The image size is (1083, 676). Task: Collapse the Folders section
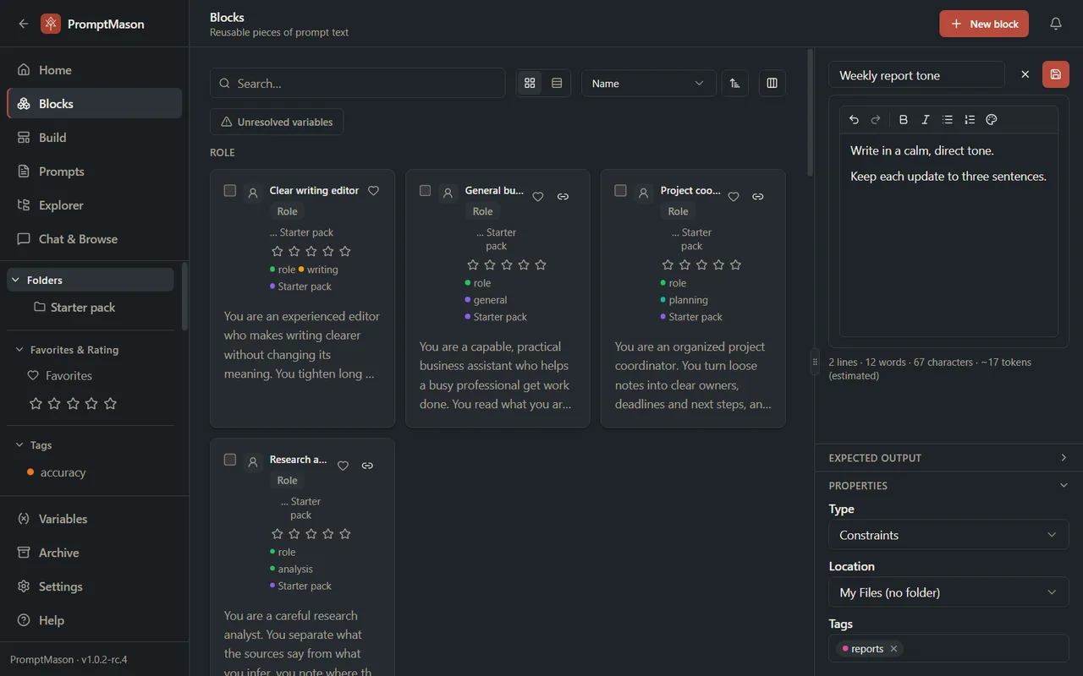[x=91, y=280]
